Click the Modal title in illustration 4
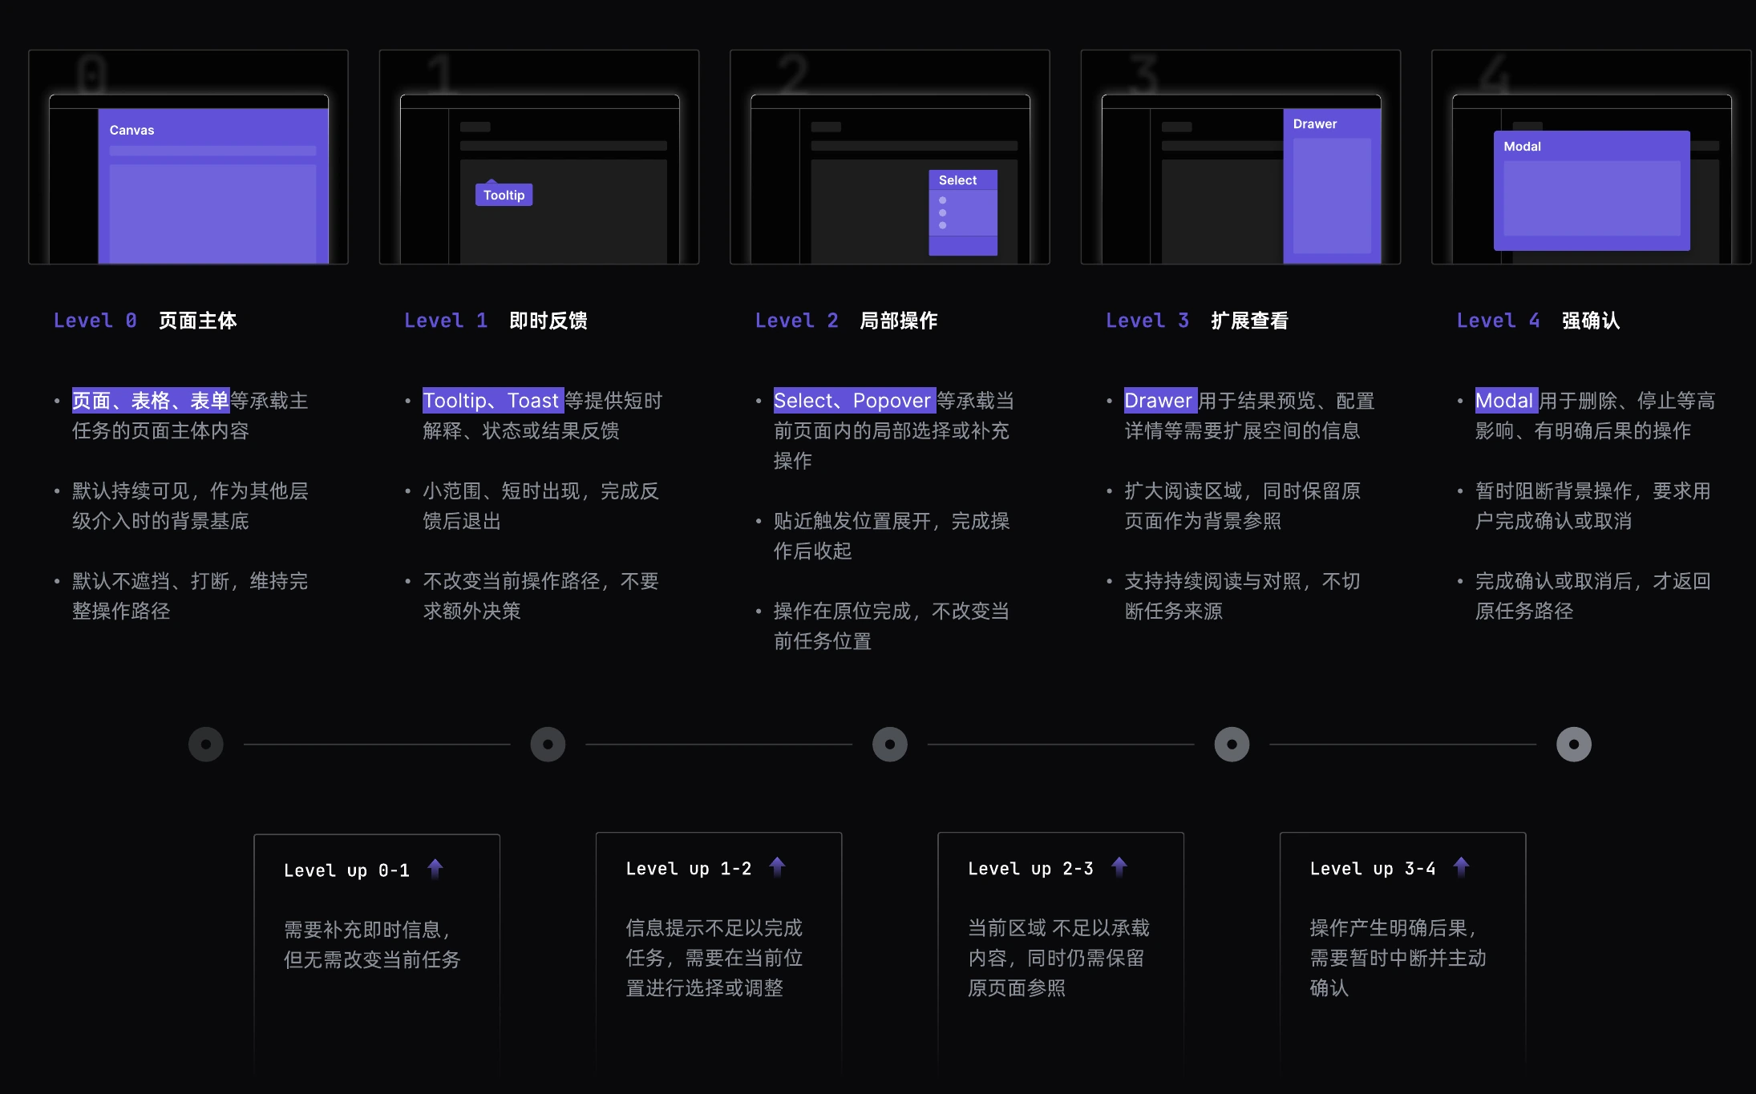 (x=1522, y=147)
